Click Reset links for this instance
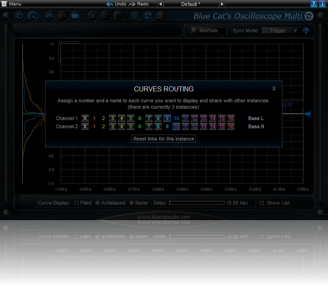This screenshot has width=328, height=286. tap(164, 139)
